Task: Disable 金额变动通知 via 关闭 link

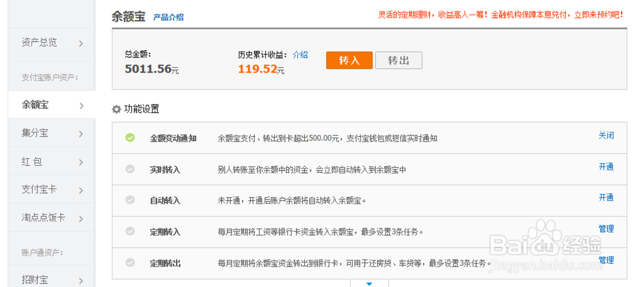Action: tap(605, 135)
